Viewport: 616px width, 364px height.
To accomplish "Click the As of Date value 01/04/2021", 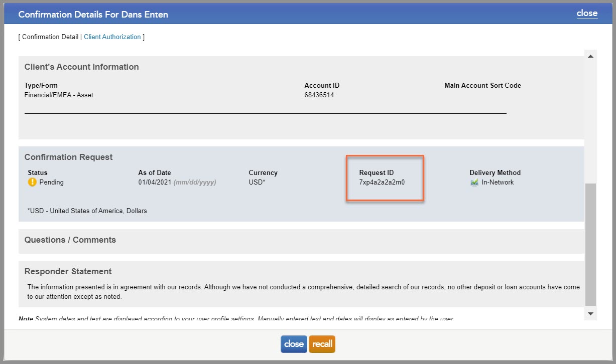I will coord(155,183).
